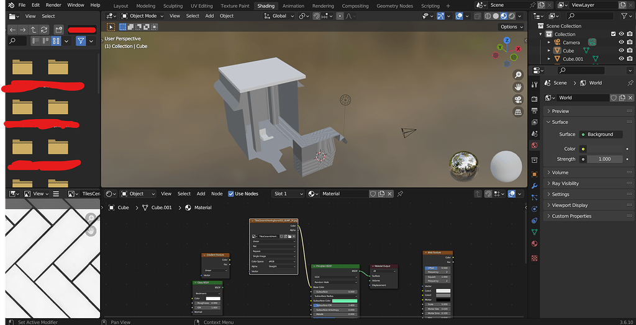Exclude Collection using its checkbox
Image resolution: width=636 pixels, height=325 pixels.
click(613, 34)
